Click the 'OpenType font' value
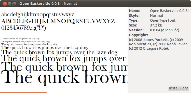Screen dimensions: 191x93 163,20
